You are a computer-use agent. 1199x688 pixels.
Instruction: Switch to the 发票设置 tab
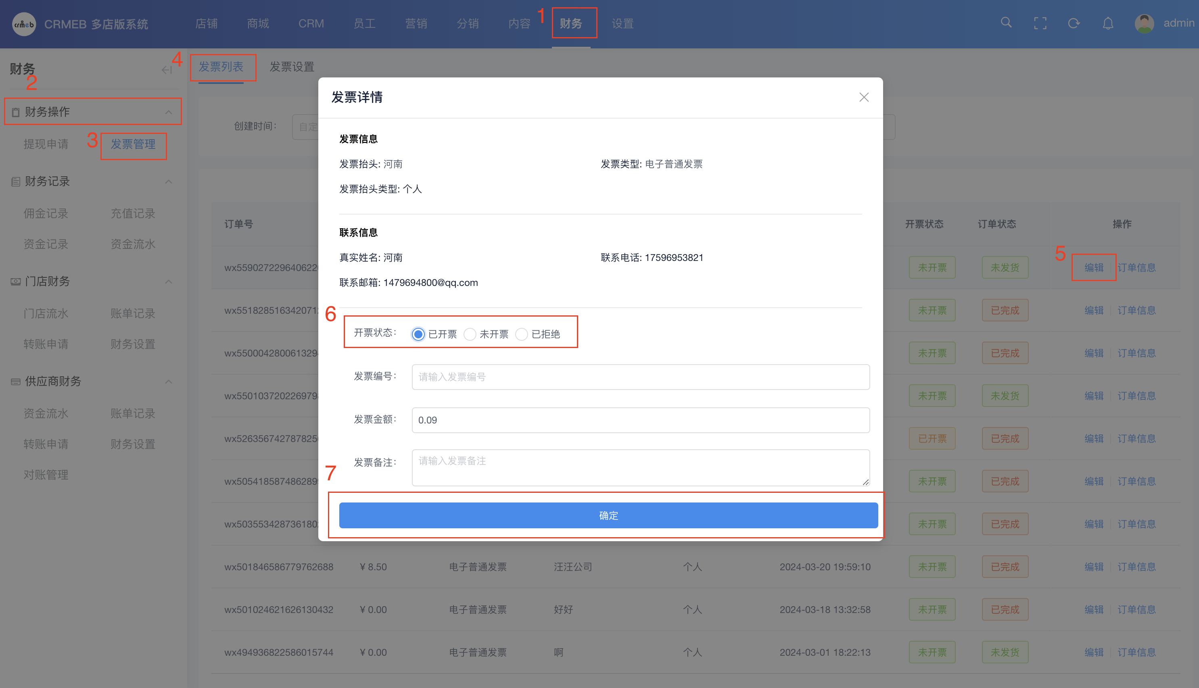coord(292,67)
